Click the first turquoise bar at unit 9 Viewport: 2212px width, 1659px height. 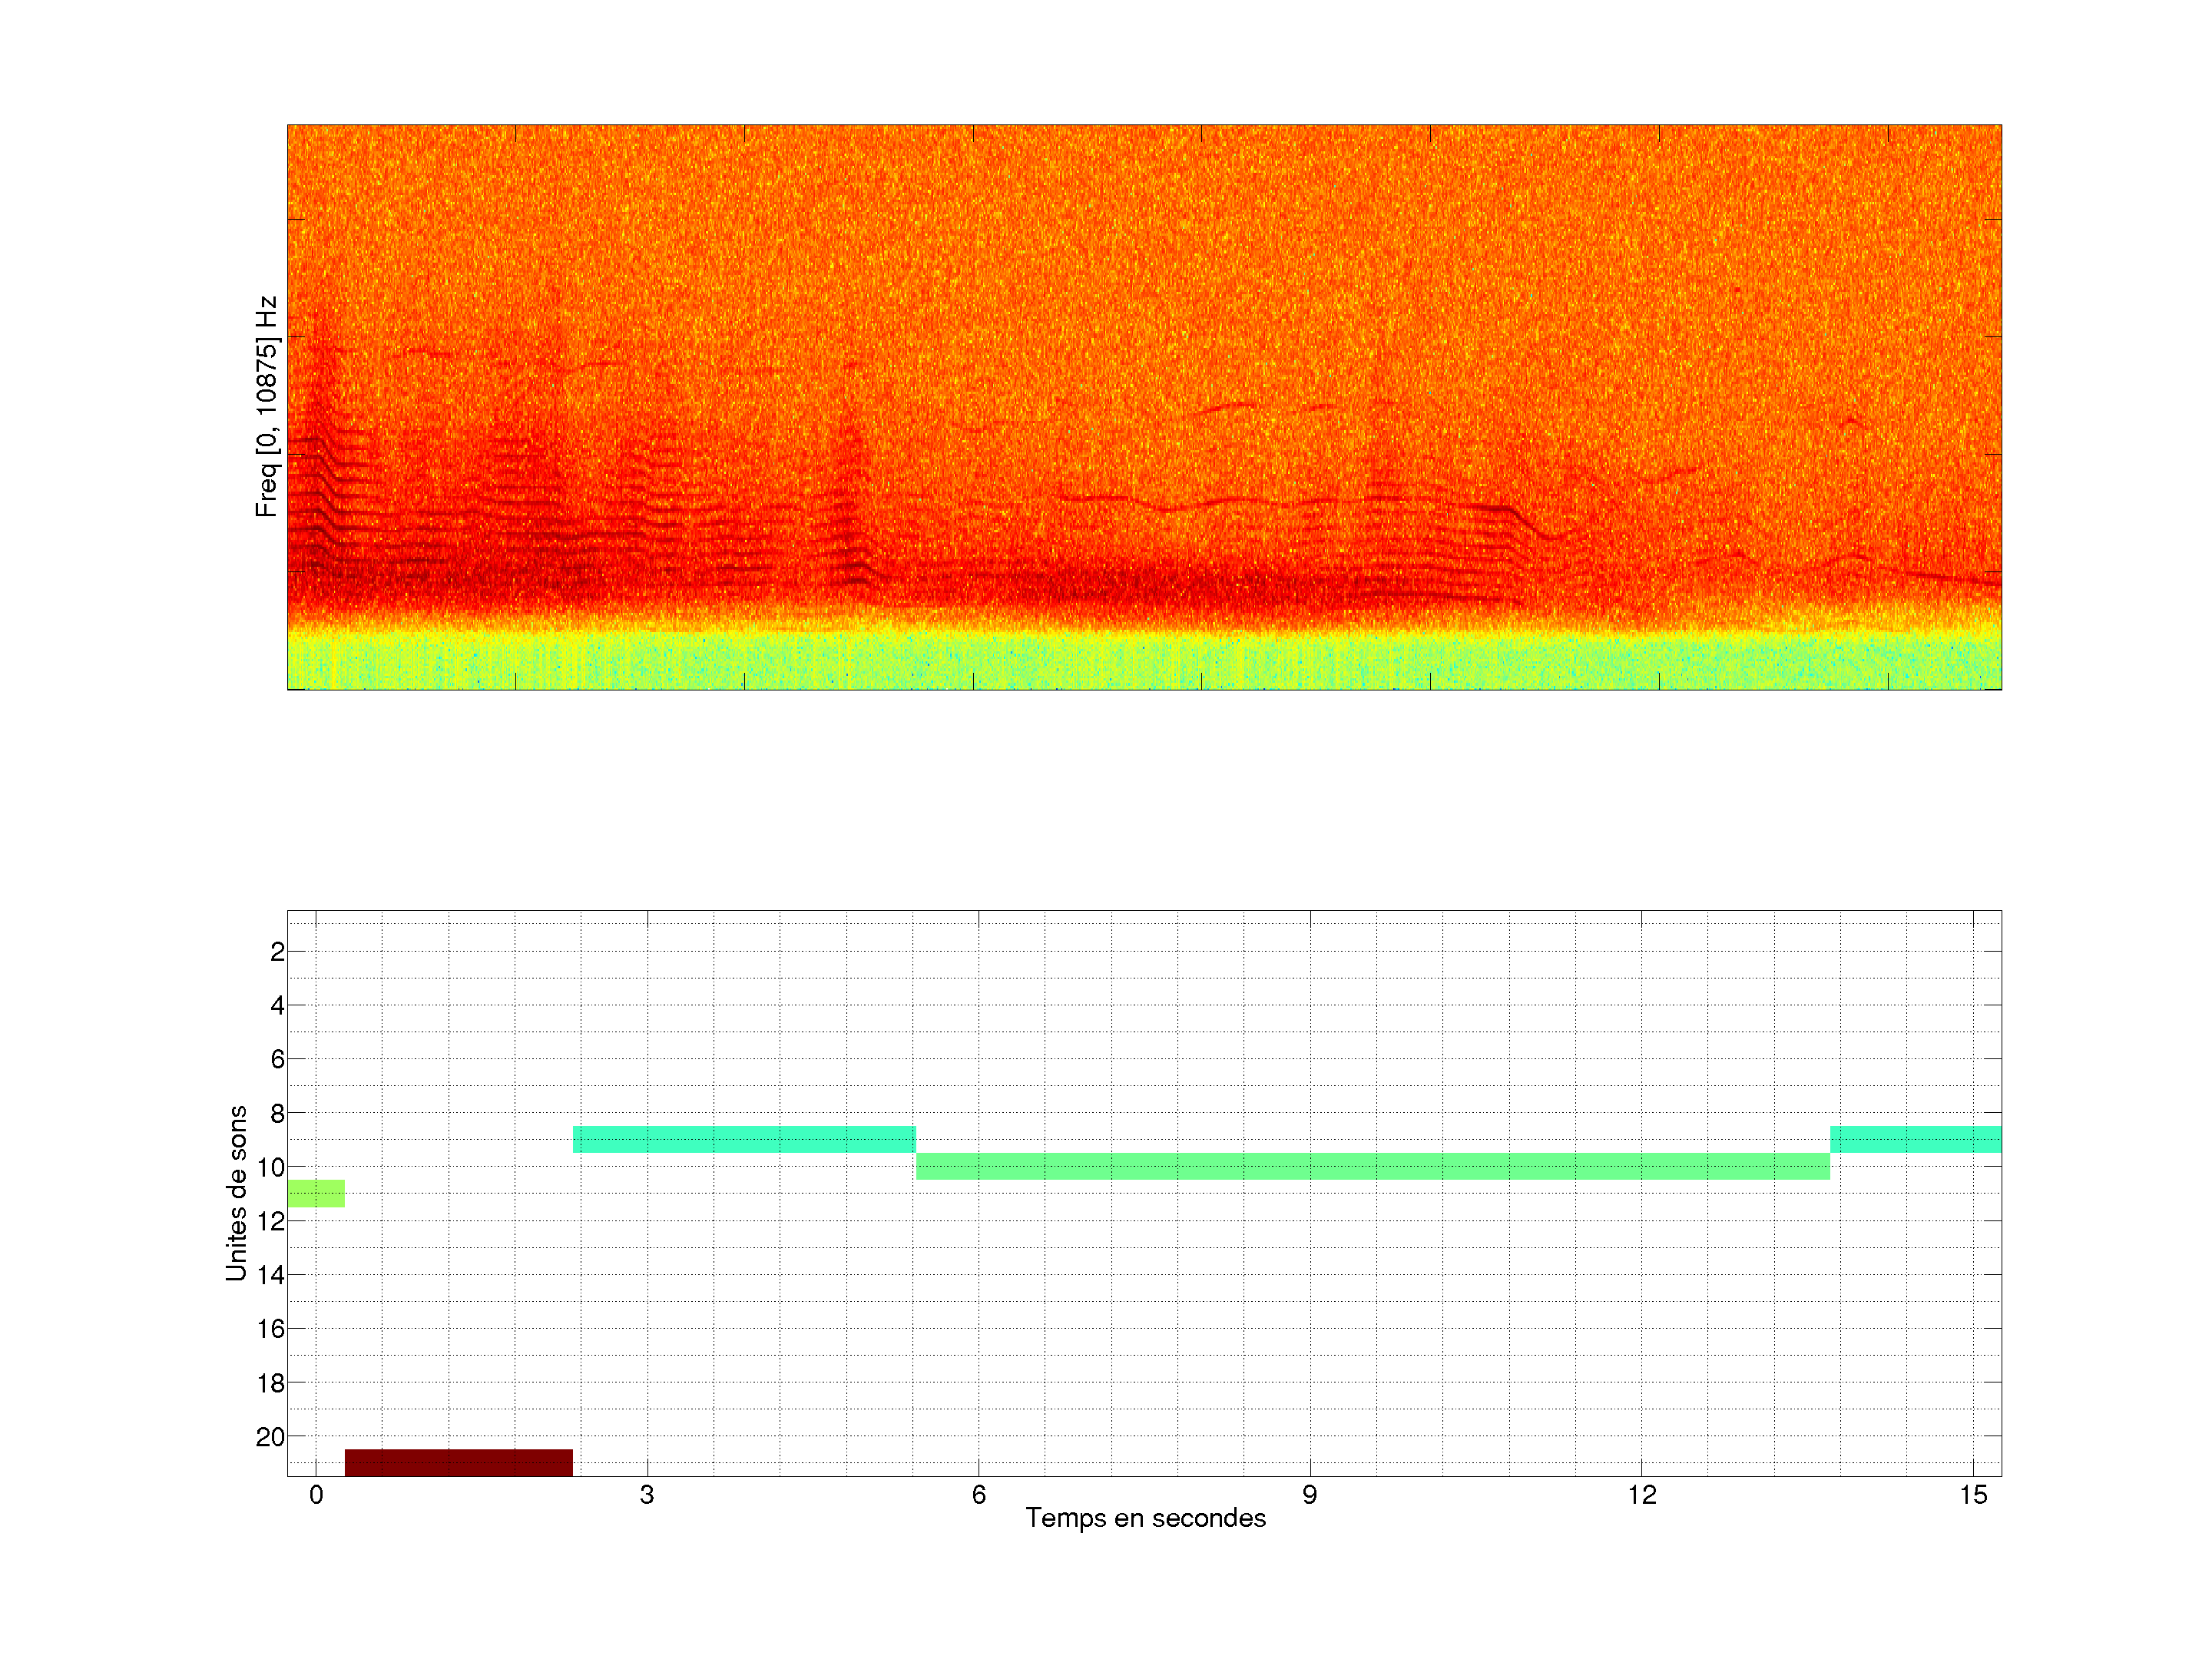pyautogui.click(x=744, y=1139)
